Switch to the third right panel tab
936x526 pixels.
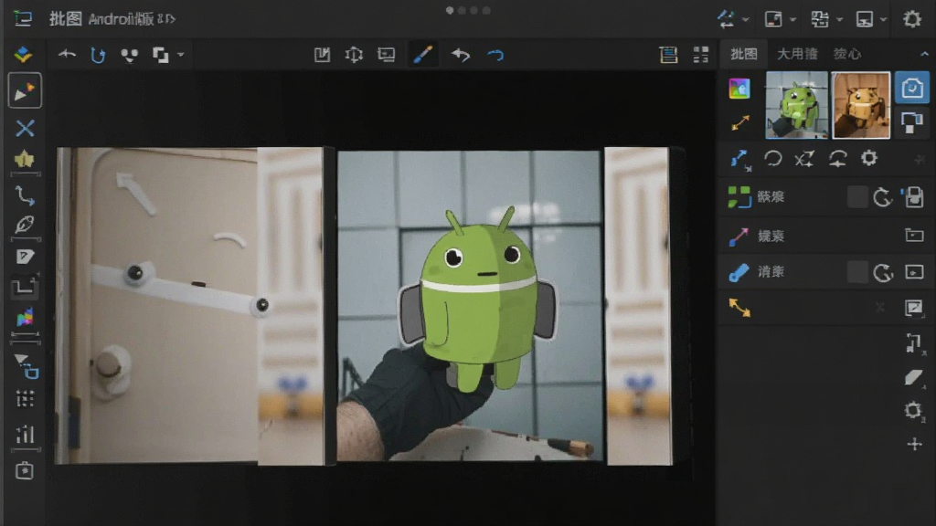coord(847,54)
